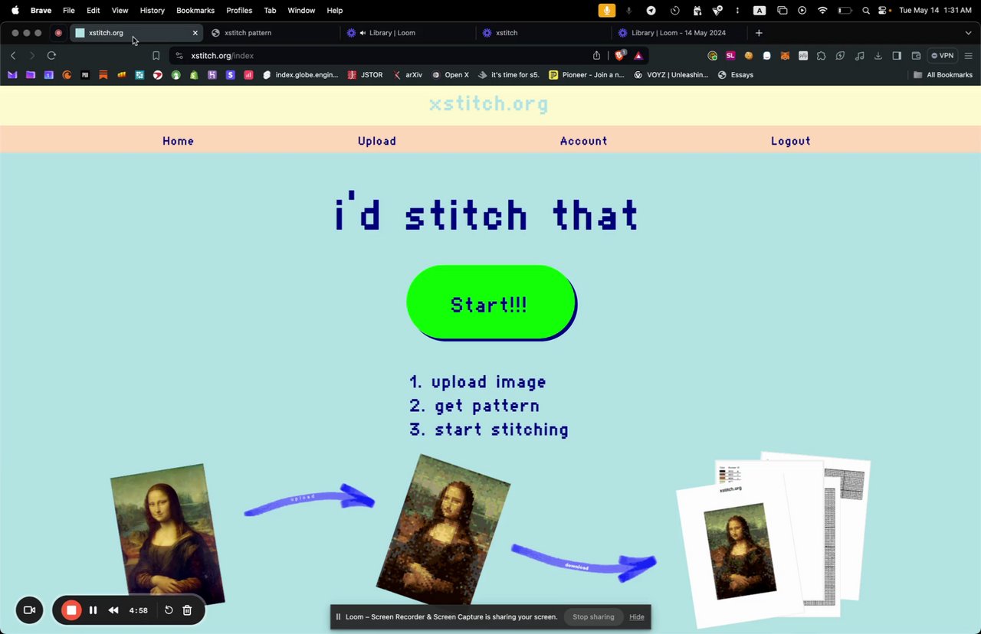Click the Wi-Fi status icon

822,11
